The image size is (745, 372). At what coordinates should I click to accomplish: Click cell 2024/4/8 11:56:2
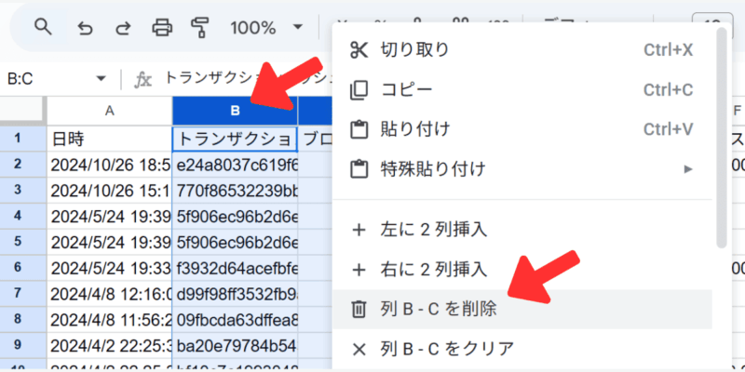click(110, 318)
